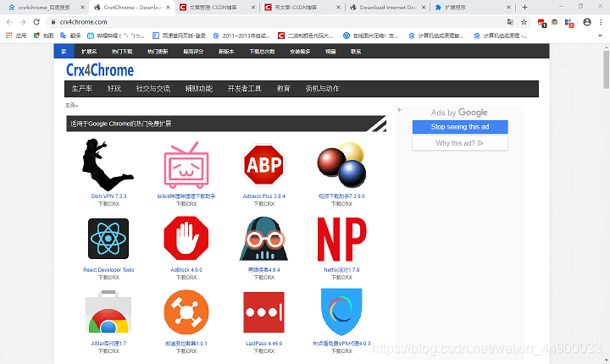The height and width of the screenshot is (364, 610).
Task: Open the Gom VPN jumping figure icon
Action: click(x=108, y=165)
